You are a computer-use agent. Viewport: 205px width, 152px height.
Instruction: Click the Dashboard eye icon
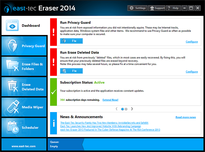(x=12, y=26)
